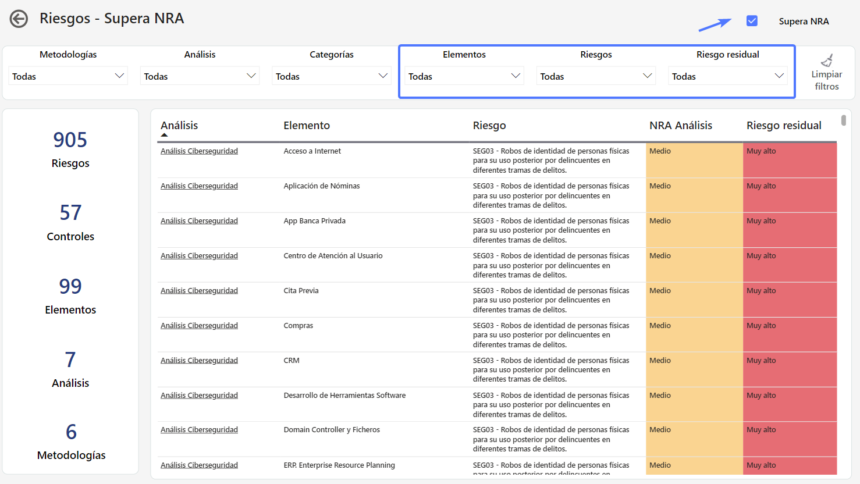Screen dimensions: 860x484
Task: Uncheck the Supera NRA checkbox
Action: click(x=752, y=21)
